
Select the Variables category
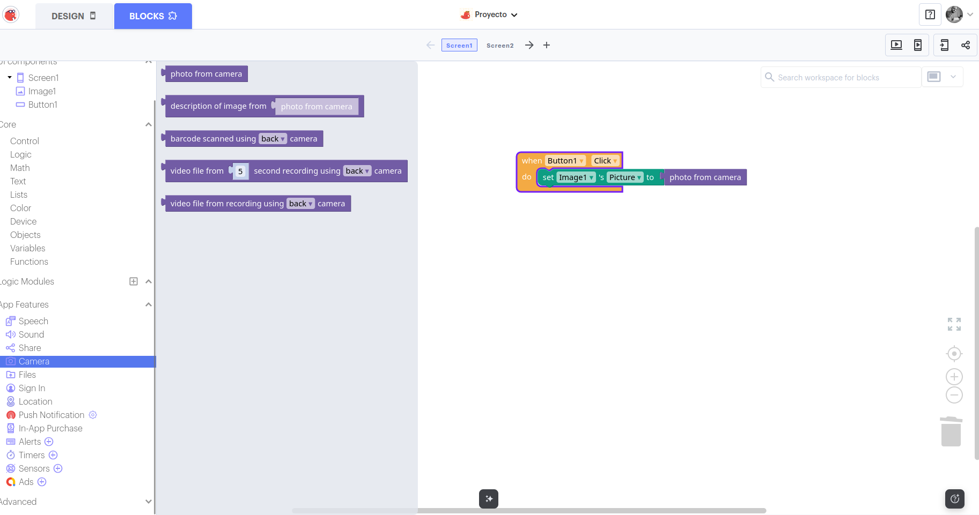(x=28, y=248)
